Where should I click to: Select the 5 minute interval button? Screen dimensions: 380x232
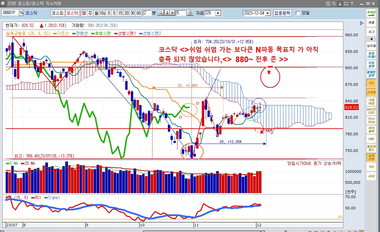[x=114, y=13]
